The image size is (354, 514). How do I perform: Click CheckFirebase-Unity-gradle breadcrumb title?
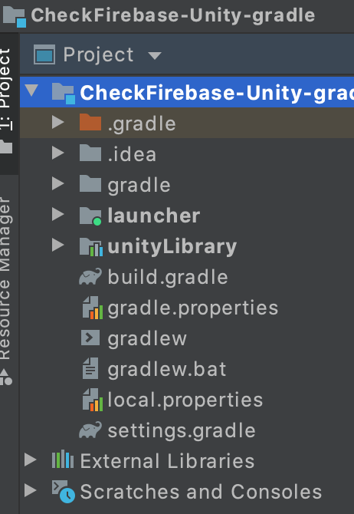coord(173,16)
